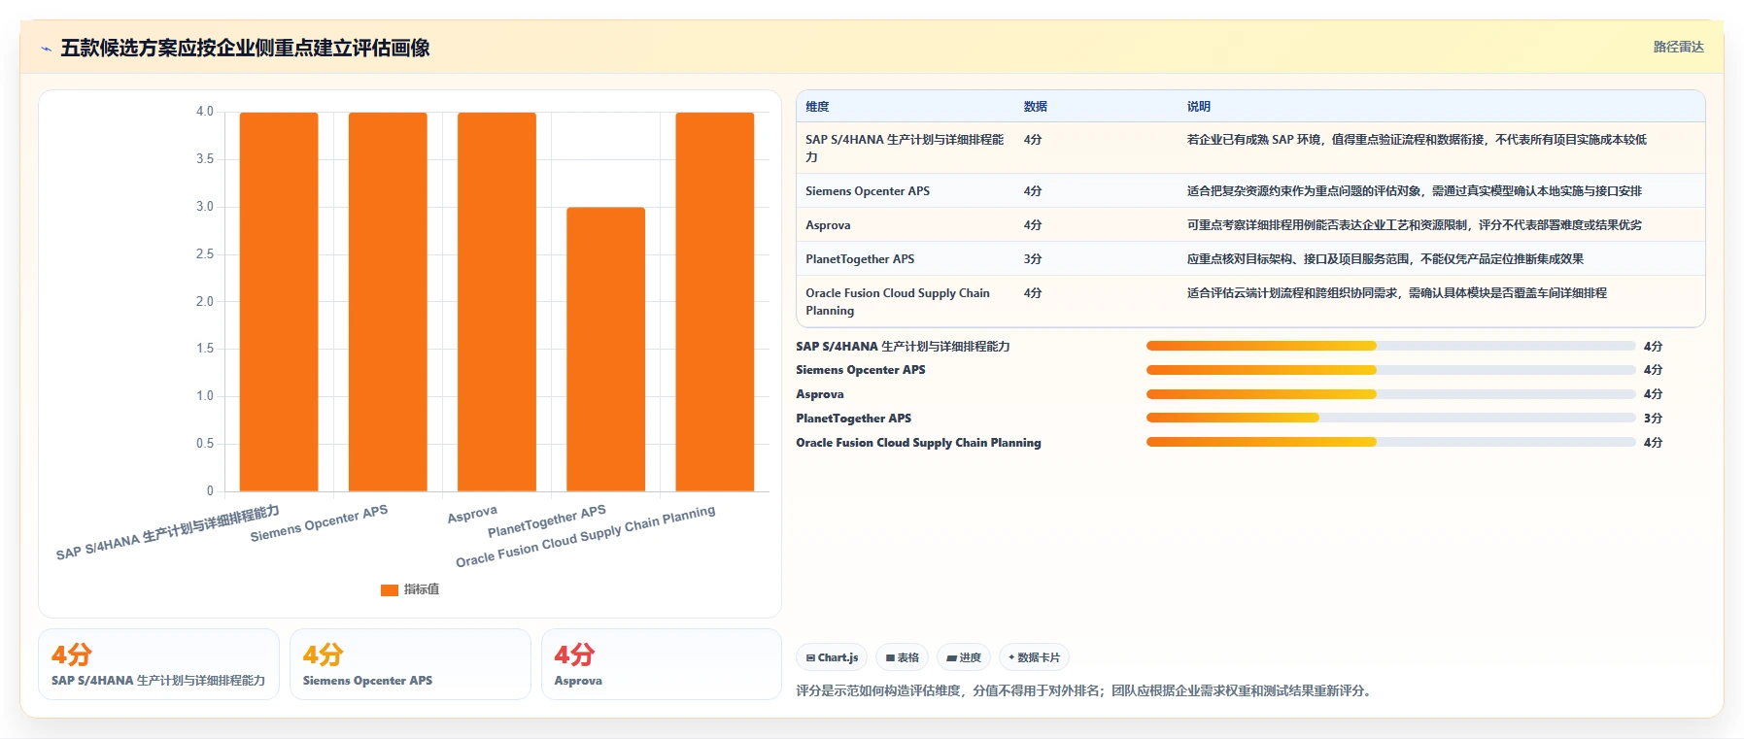1744x739 pixels.
Task: Click the Asprova progress bar
Action: (x=1390, y=394)
